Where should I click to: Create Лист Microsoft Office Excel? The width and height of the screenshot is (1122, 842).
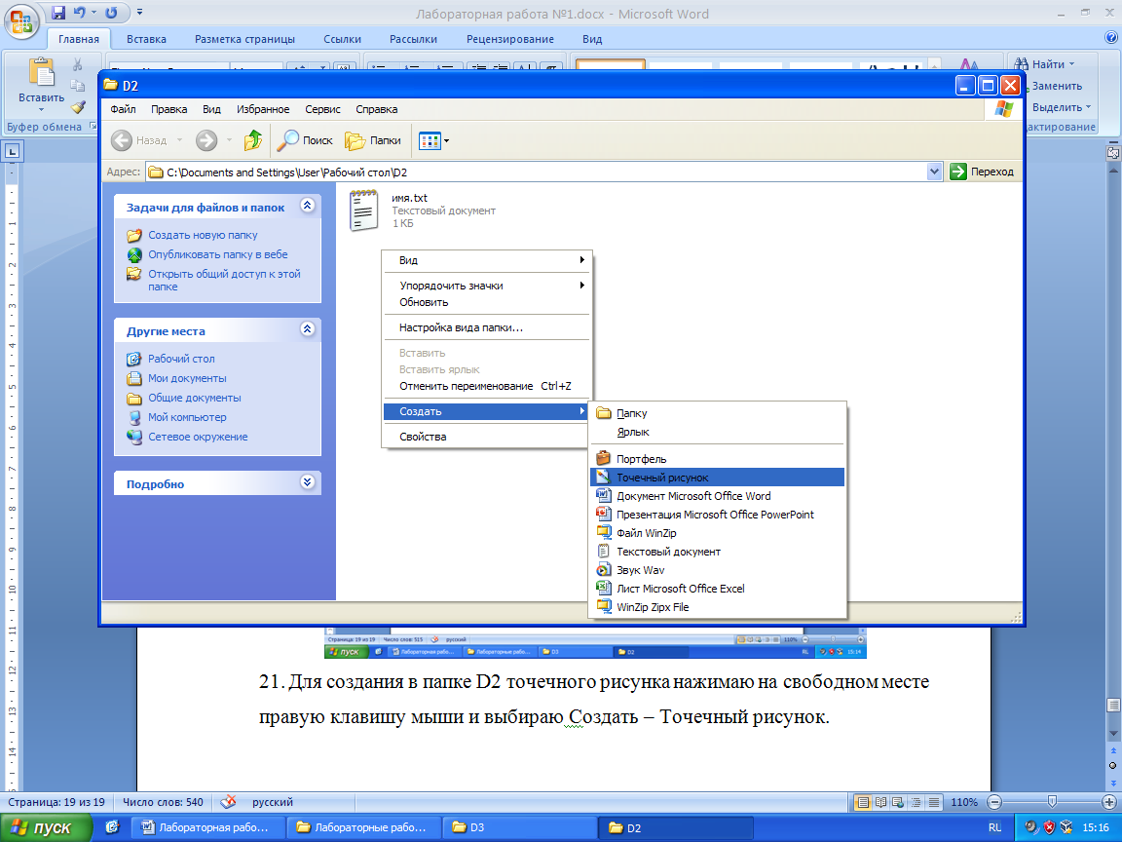pos(717,589)
